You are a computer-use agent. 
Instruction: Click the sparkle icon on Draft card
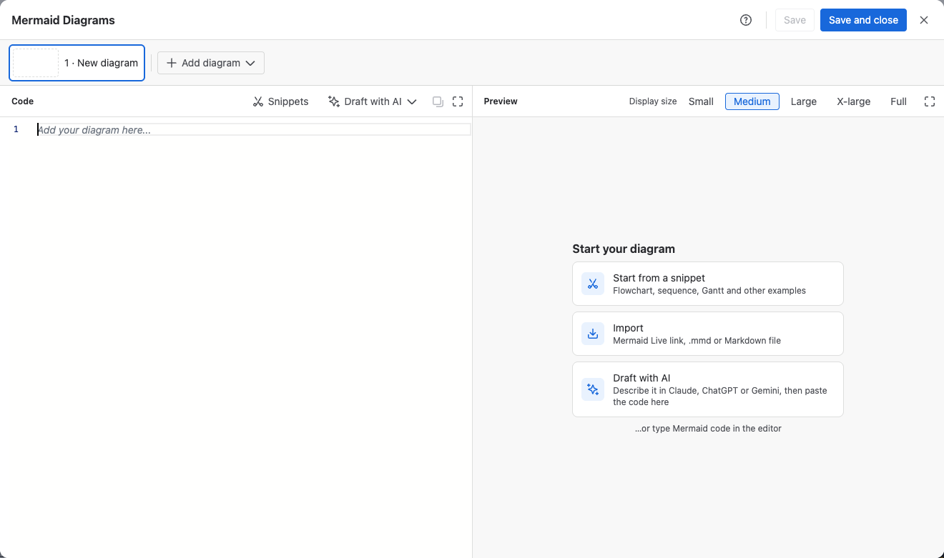pyautogui.click(x=593, y=389)
